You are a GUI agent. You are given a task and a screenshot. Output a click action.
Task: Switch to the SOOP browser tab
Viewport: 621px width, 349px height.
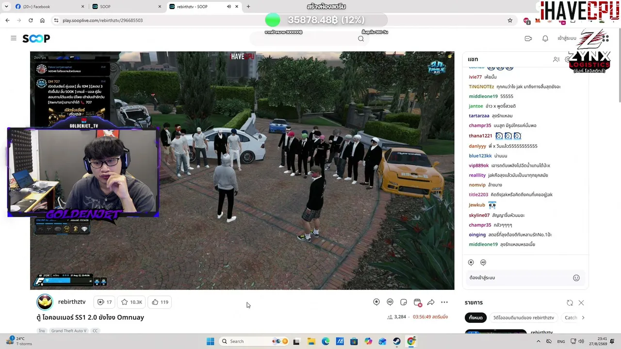coord(127,7)
